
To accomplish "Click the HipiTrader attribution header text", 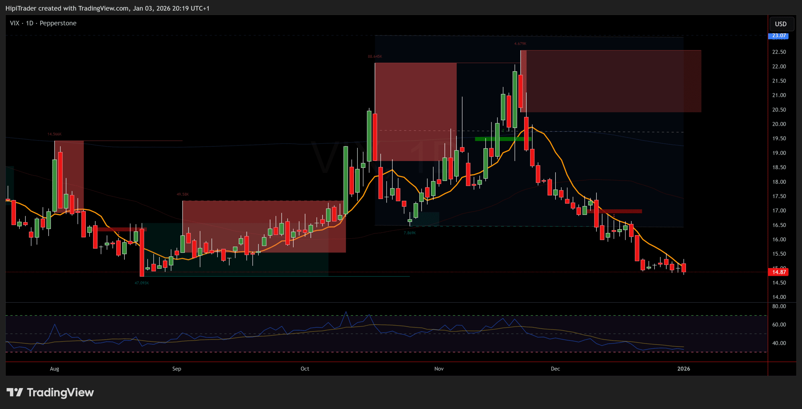I will (107, 8).
